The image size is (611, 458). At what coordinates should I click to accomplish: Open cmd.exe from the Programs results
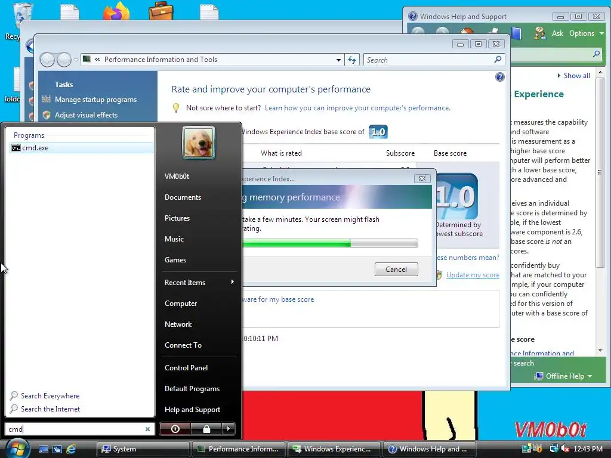(x=81, y=148)
